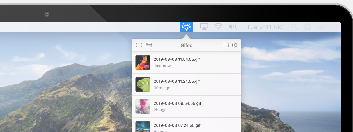The image size is (353, 132).
Task: Click the Tue 9:41 AM clock
Action: click(x=265, y=27)
